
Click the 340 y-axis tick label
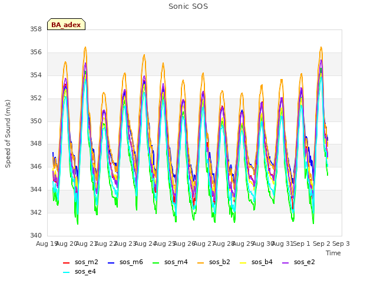point(36,235)
